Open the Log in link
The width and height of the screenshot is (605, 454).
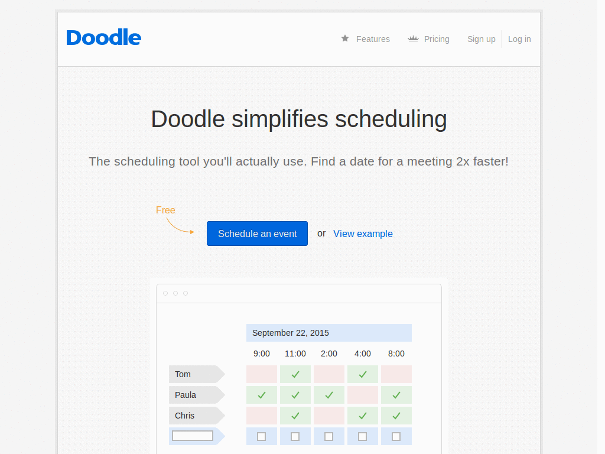coord(519,39)
